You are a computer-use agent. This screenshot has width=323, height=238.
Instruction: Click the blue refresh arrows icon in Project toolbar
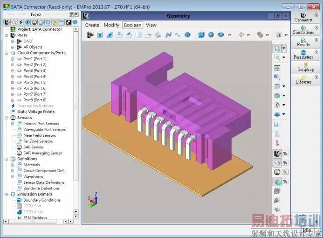click(75, 22)
